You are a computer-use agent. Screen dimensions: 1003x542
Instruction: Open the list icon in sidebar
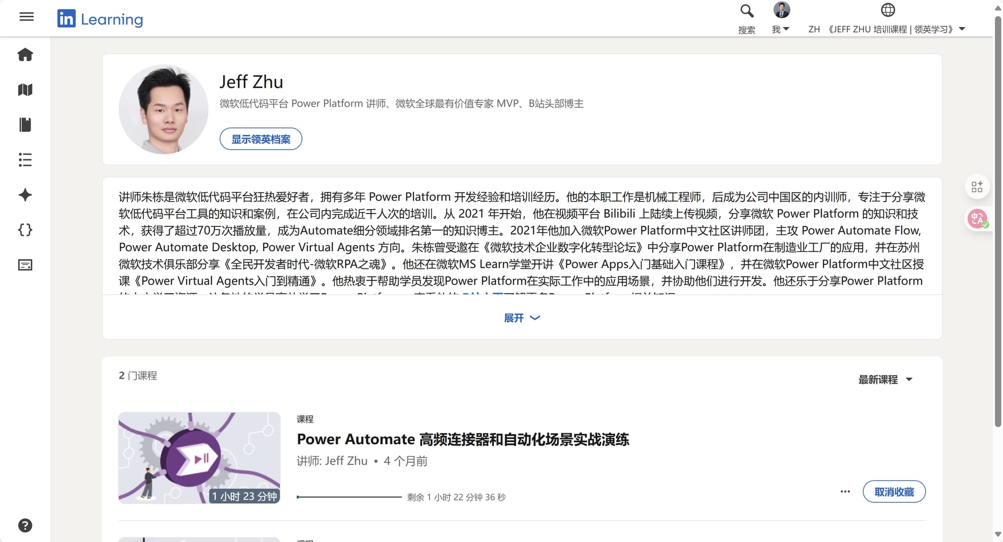[x=25, y=160]
